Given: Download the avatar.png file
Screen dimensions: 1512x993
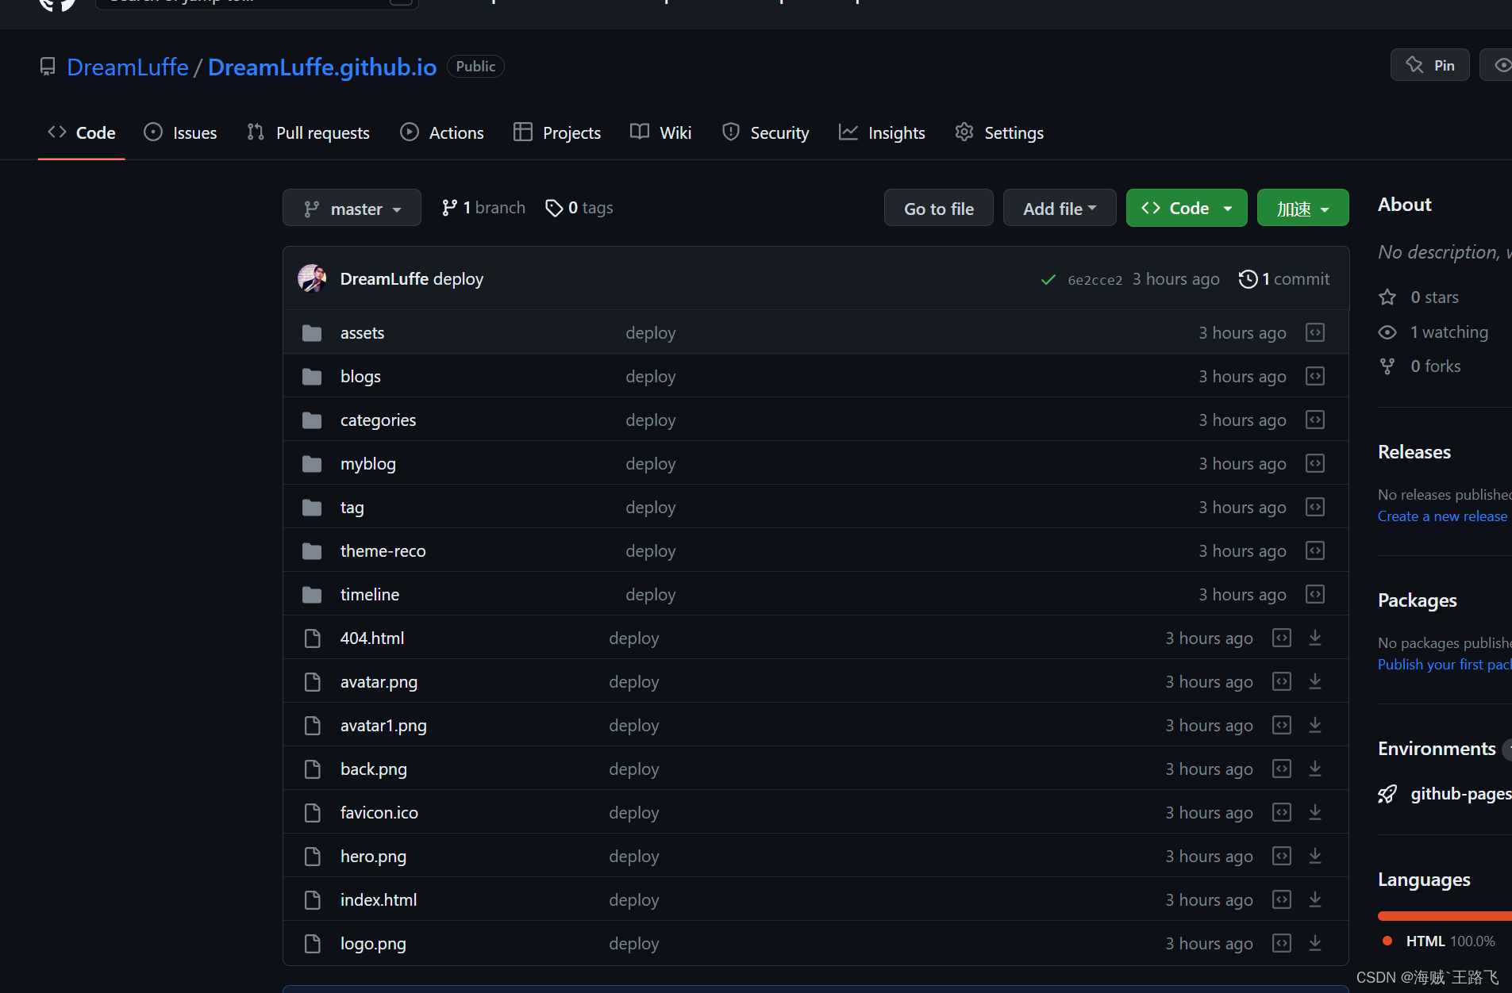Looking at the screenshot, I should tap(1315, 681).
